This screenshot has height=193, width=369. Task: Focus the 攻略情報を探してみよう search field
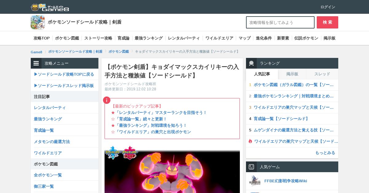pyautogui.click(x=280, y=22)
